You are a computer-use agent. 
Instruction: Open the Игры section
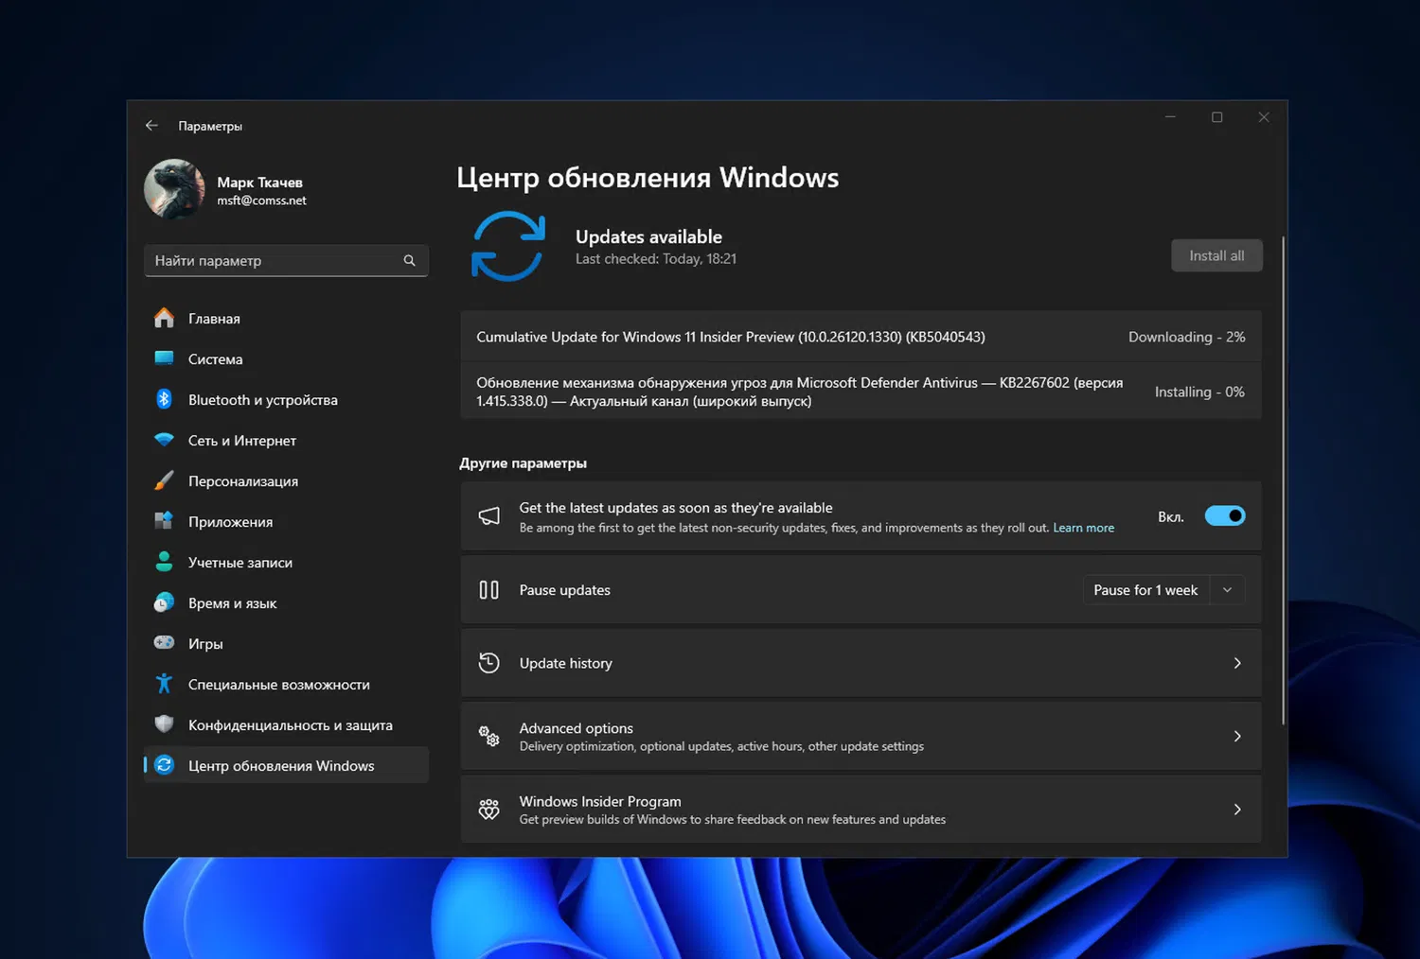point(286,644)
